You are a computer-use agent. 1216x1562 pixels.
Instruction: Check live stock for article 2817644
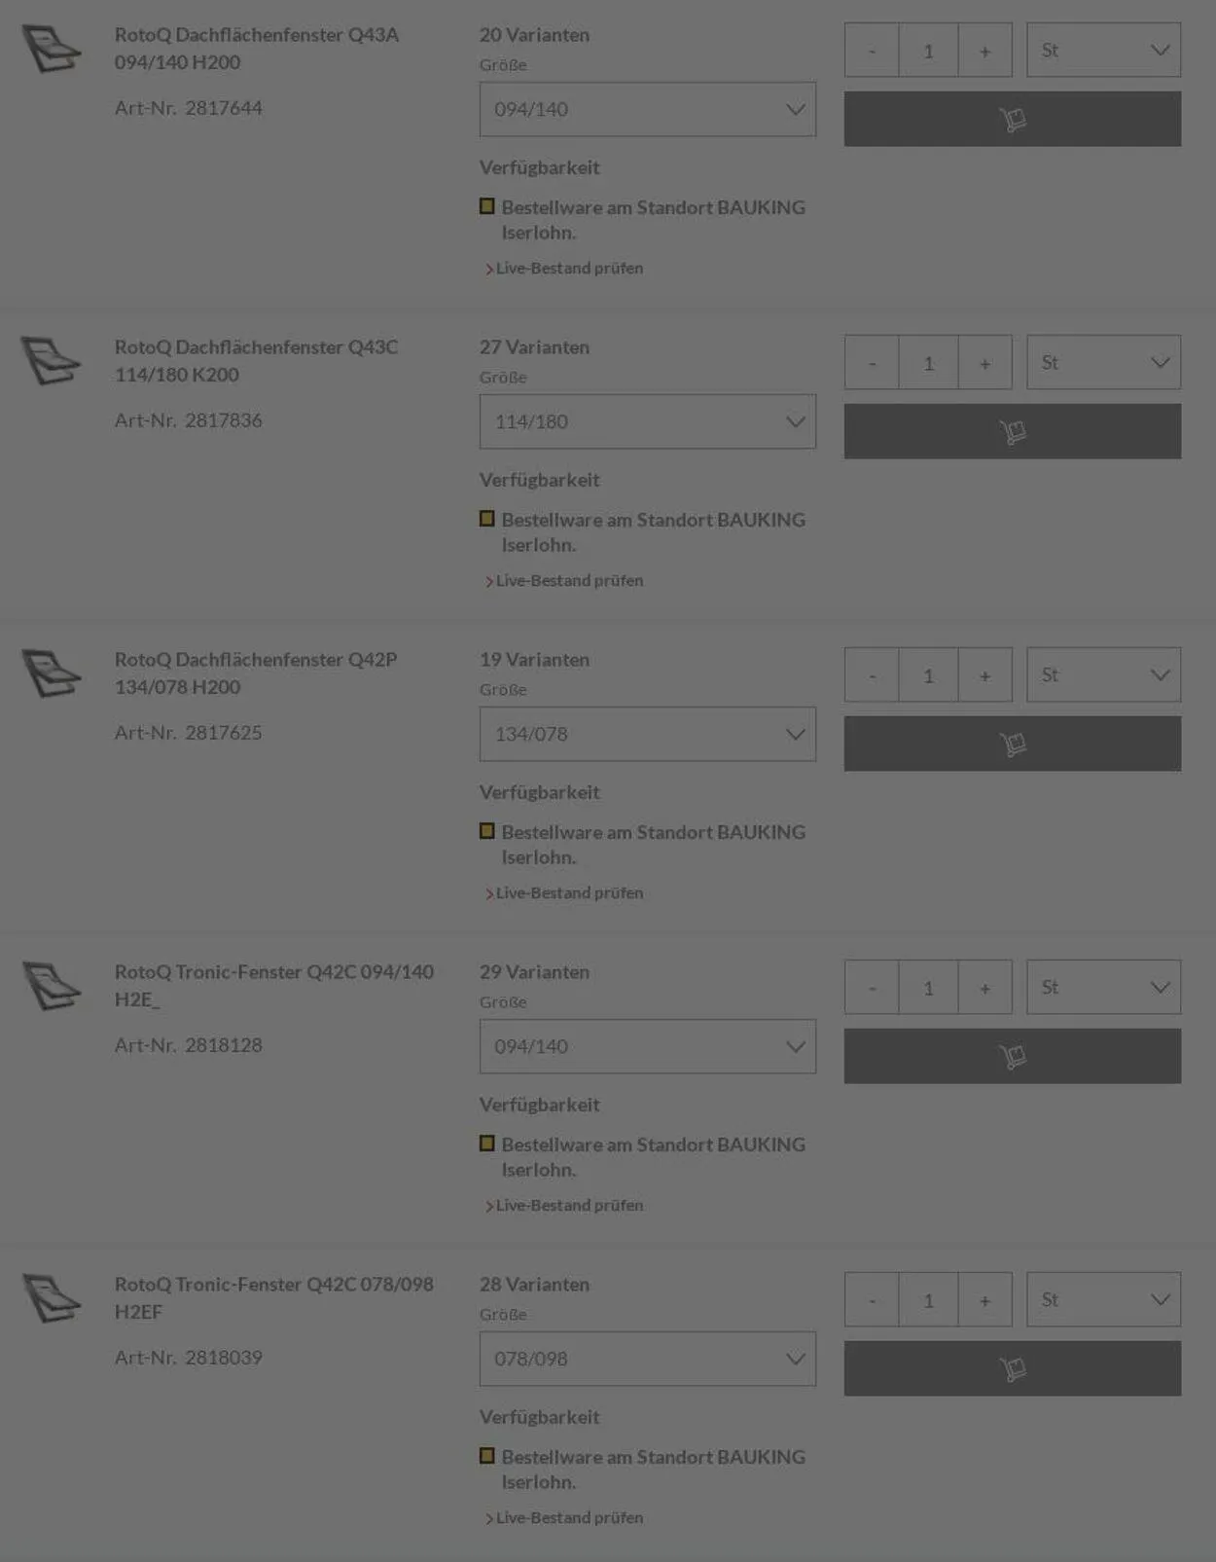click(569, 268)
